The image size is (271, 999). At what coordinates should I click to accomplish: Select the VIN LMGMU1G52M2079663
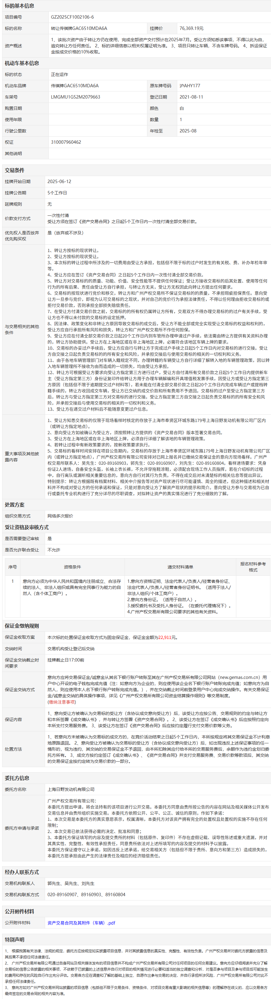(76, 97)
